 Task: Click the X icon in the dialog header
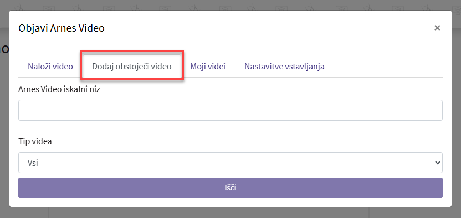(437, 28)
